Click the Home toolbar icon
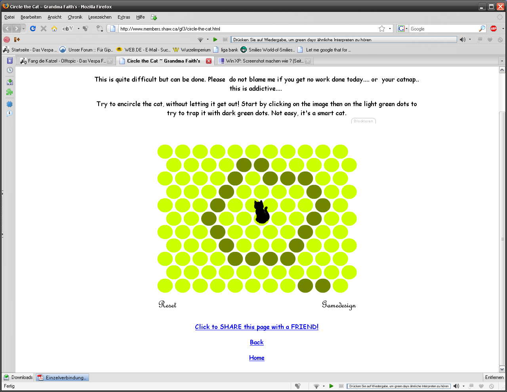 pos(54,29)
